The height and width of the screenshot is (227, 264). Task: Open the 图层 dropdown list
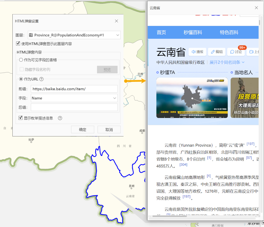click(x=118, y=35)
